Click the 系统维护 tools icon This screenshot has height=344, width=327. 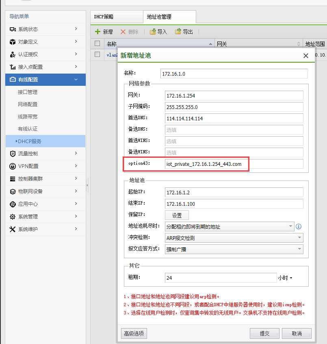[13, 229]
